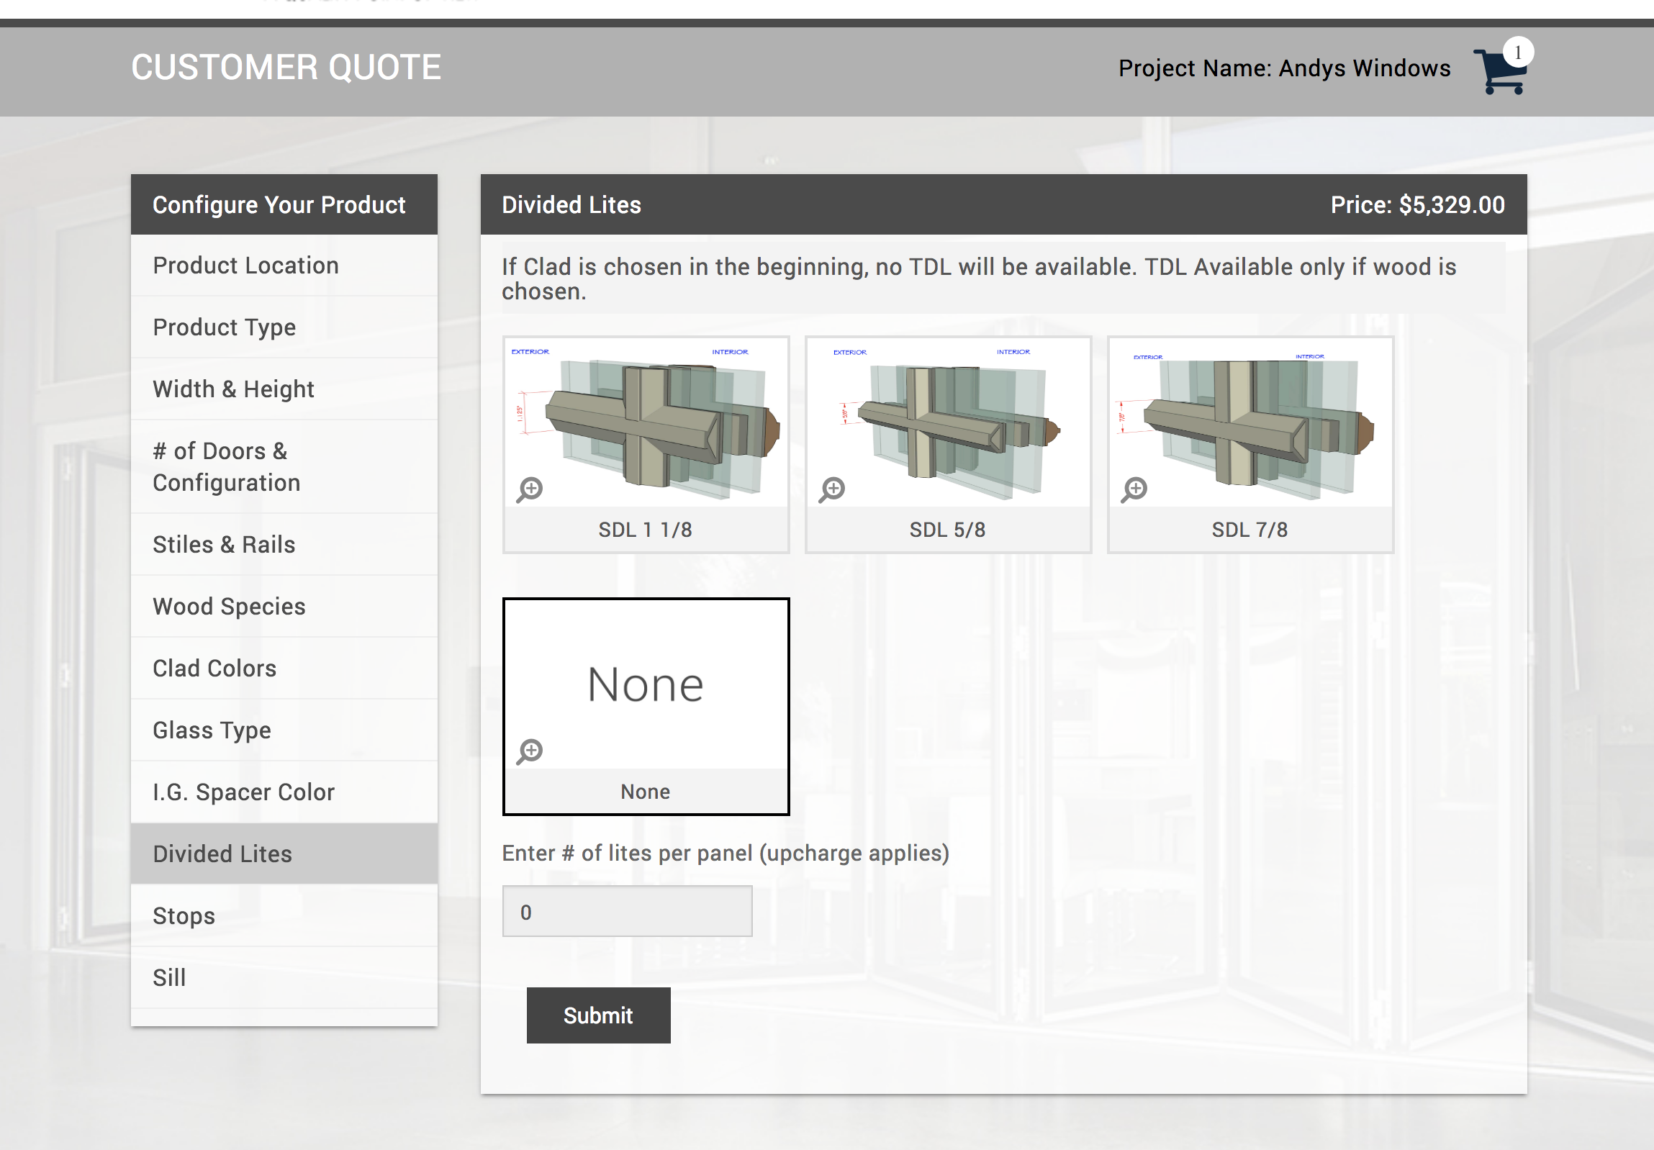Navigate to Width & Height step
Viewport: 1654px width, 1150px height.
coord(233,389)
